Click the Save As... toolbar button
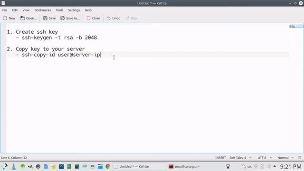 (x=70, y=18)
